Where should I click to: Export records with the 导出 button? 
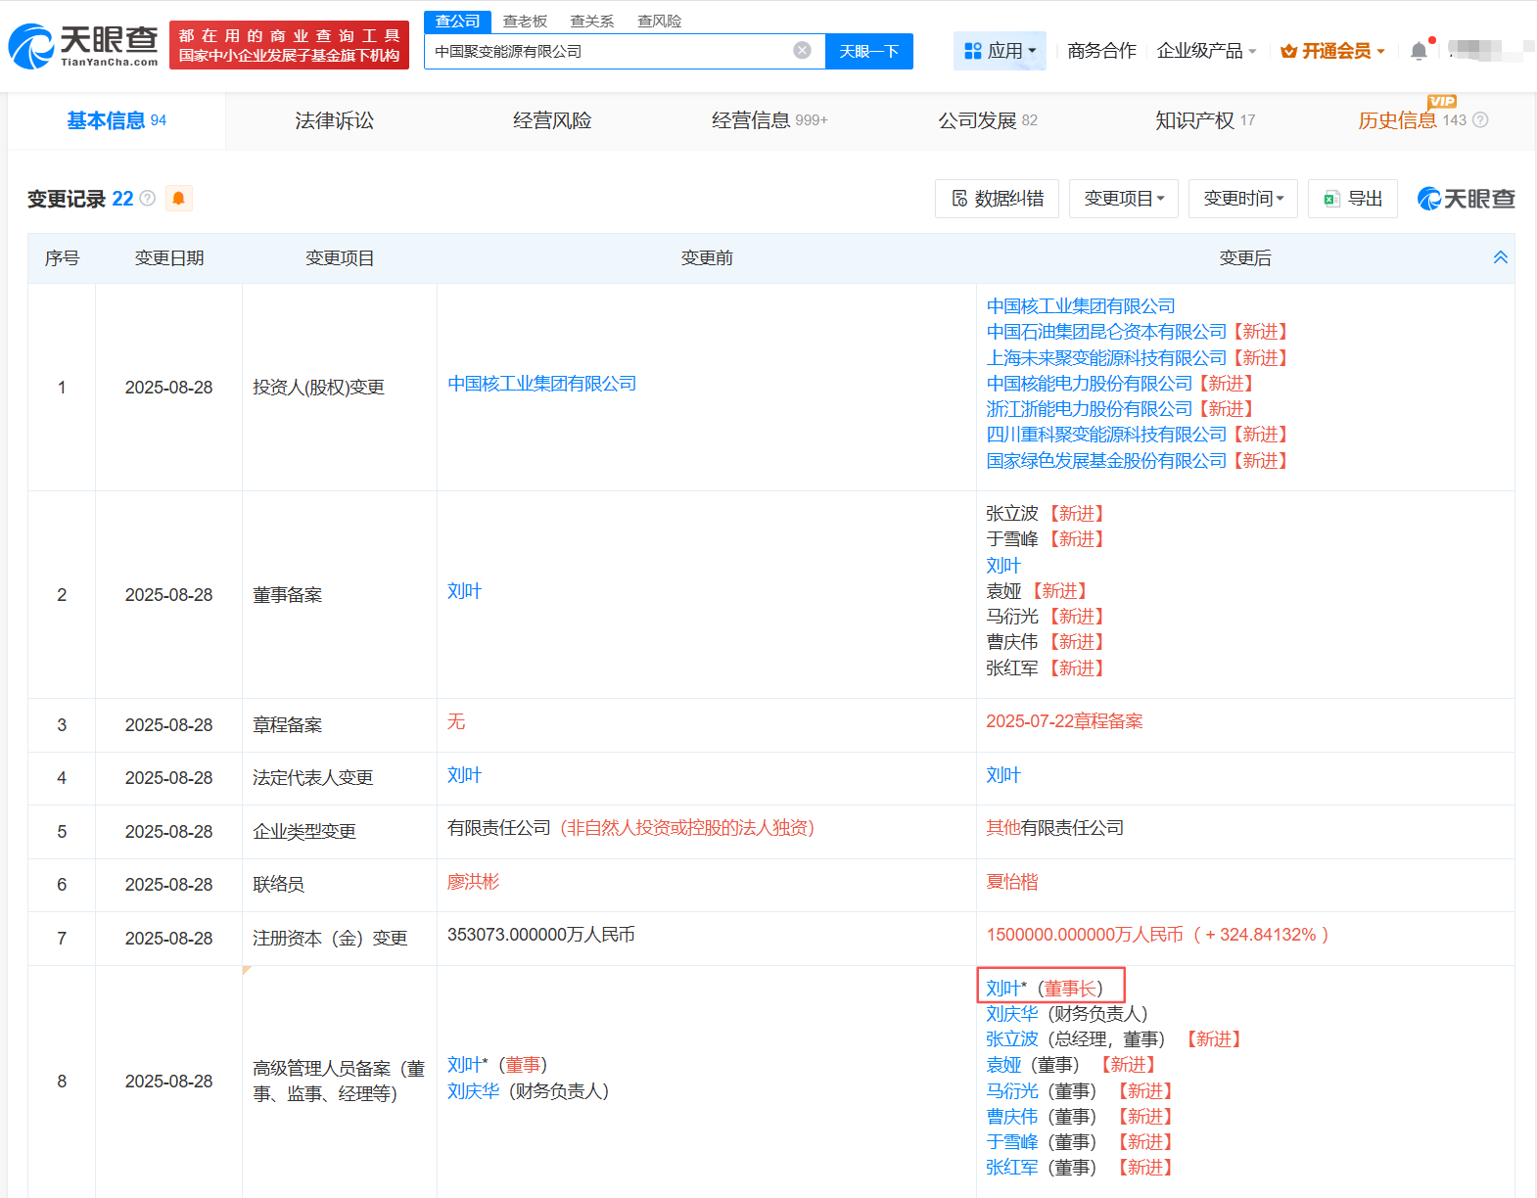tap(1352, 199)
